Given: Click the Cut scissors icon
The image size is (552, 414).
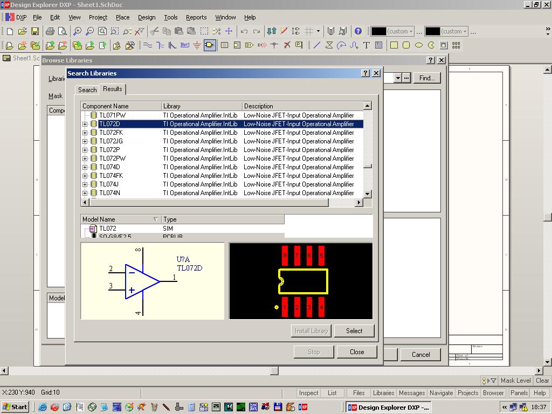Looking at the screenshot, I should pos(154,31).
